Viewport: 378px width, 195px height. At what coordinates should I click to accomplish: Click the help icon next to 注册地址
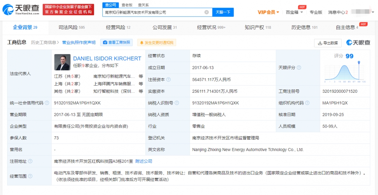click(30, 161)
